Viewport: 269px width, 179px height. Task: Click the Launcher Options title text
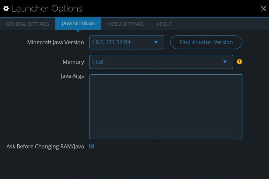tap(47, 9)
